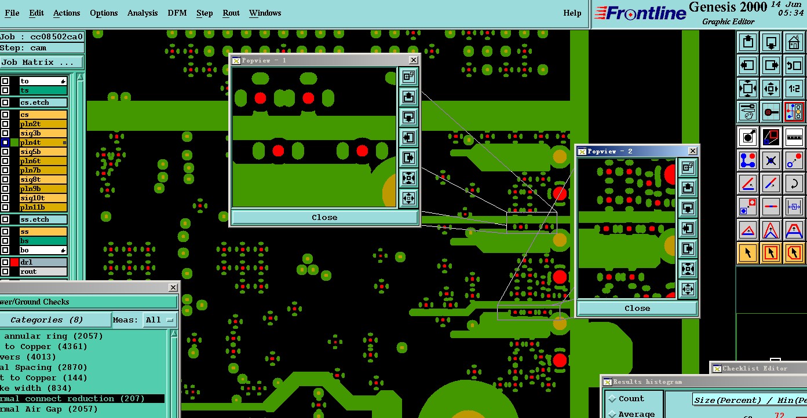The image size is (807, 418).
Task: Select layer name 'sig10t' in layer list
Action: [x=43, y=198]
